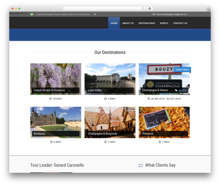Open the Contact Us menu item

coord(180,23)
